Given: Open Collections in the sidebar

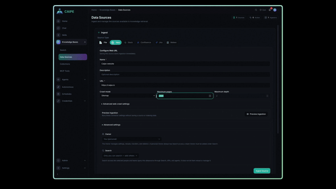Looking at the screenshot, I should tap(65, 64).
